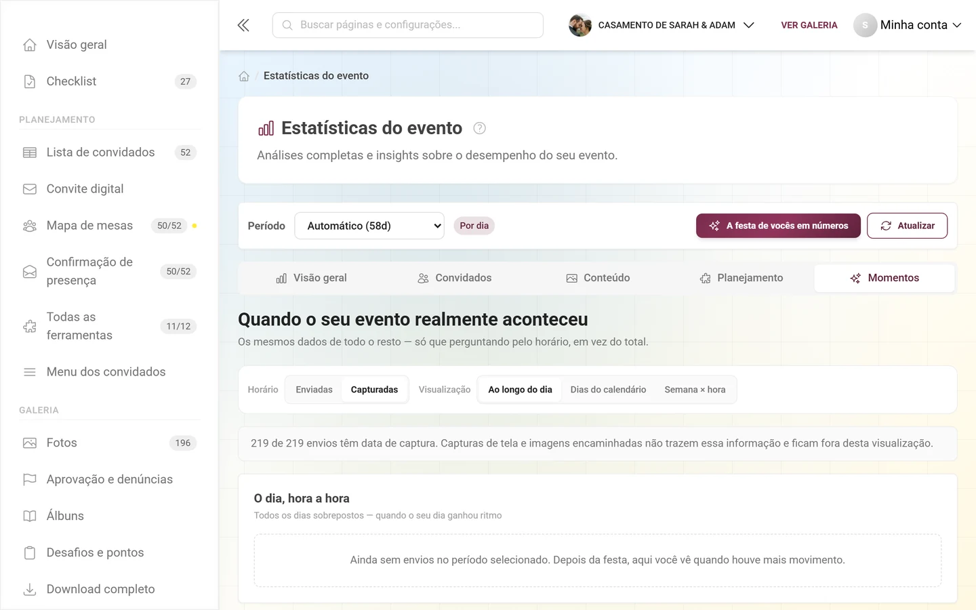Screen dimensions: 976x610
Task: Collapse the sidebar with the double-chevron icon
Action: coord(243,25)
